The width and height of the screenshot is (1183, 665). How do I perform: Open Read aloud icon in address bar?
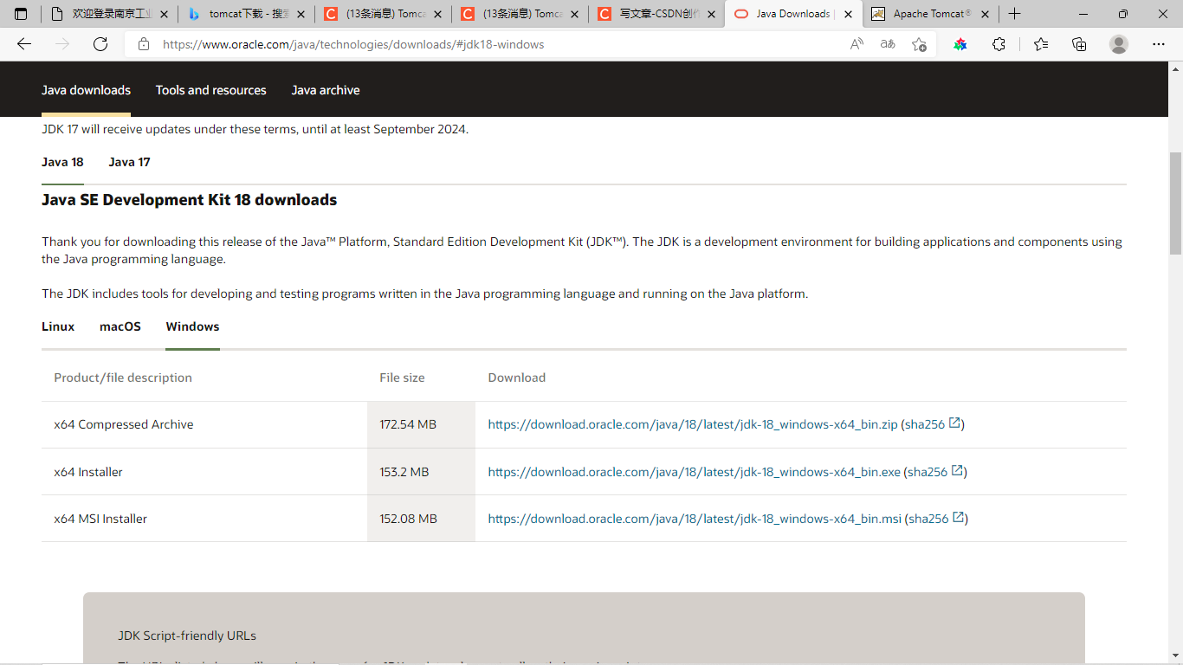tap(857, 44)
